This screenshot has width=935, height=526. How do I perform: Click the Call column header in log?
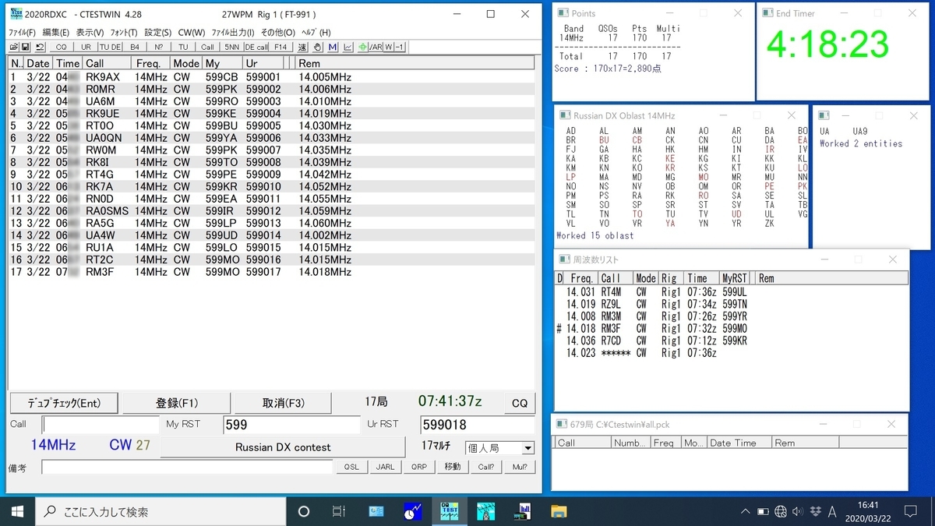click(x=106, y=63)
